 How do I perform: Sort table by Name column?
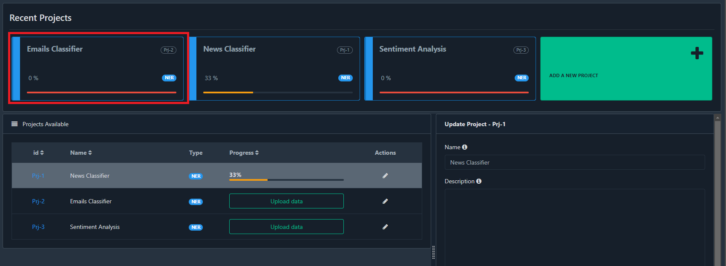pyautogui.click(x=81, y=153)
